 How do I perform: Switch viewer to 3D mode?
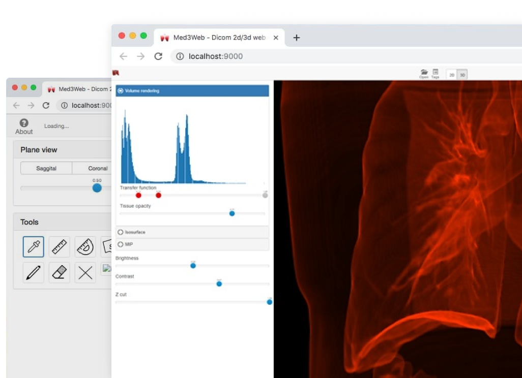tap(463, 74)
